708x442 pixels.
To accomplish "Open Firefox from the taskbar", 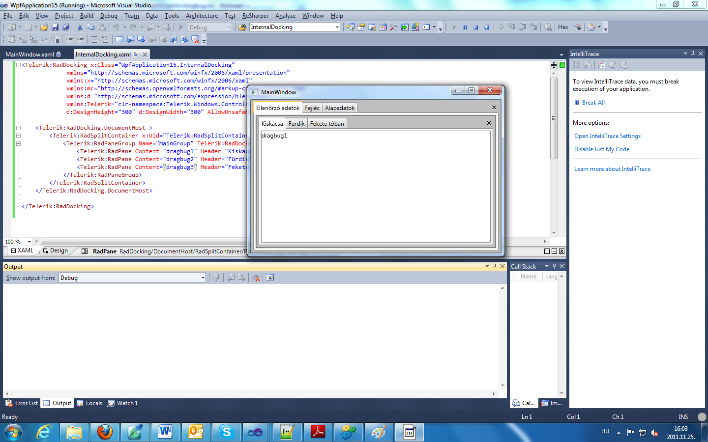I will [104, 432].
